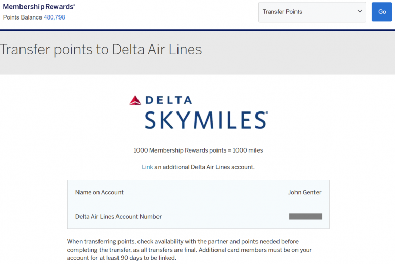The width and height of the screenshot is (395, 264).
Task: Click the Delta Air Lines Account Number label
Action: [118, 217]
